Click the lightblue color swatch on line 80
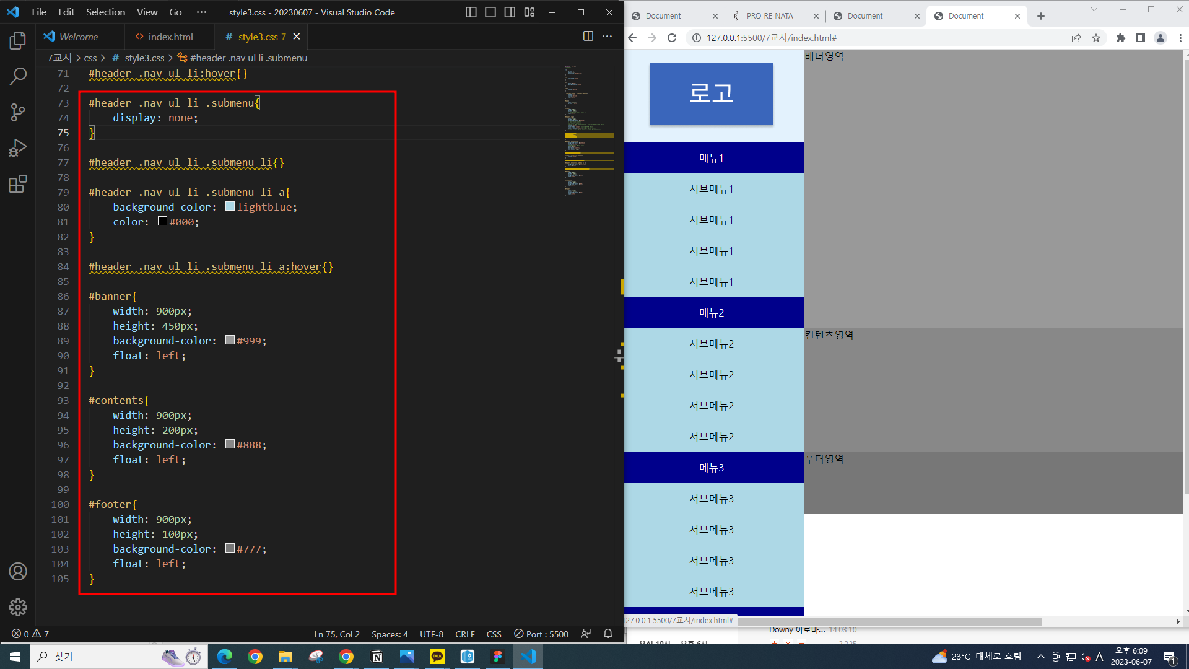Image resolution: width=1189 pixels, height=669 pixels. (230, 206)
